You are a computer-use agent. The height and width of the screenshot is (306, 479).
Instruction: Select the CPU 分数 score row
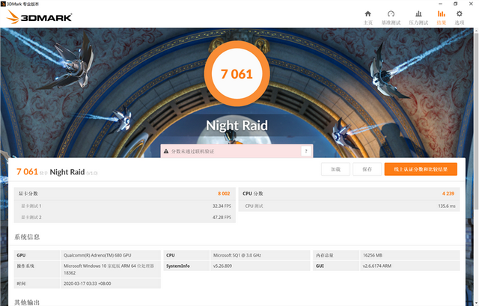[x=349, y=194]
